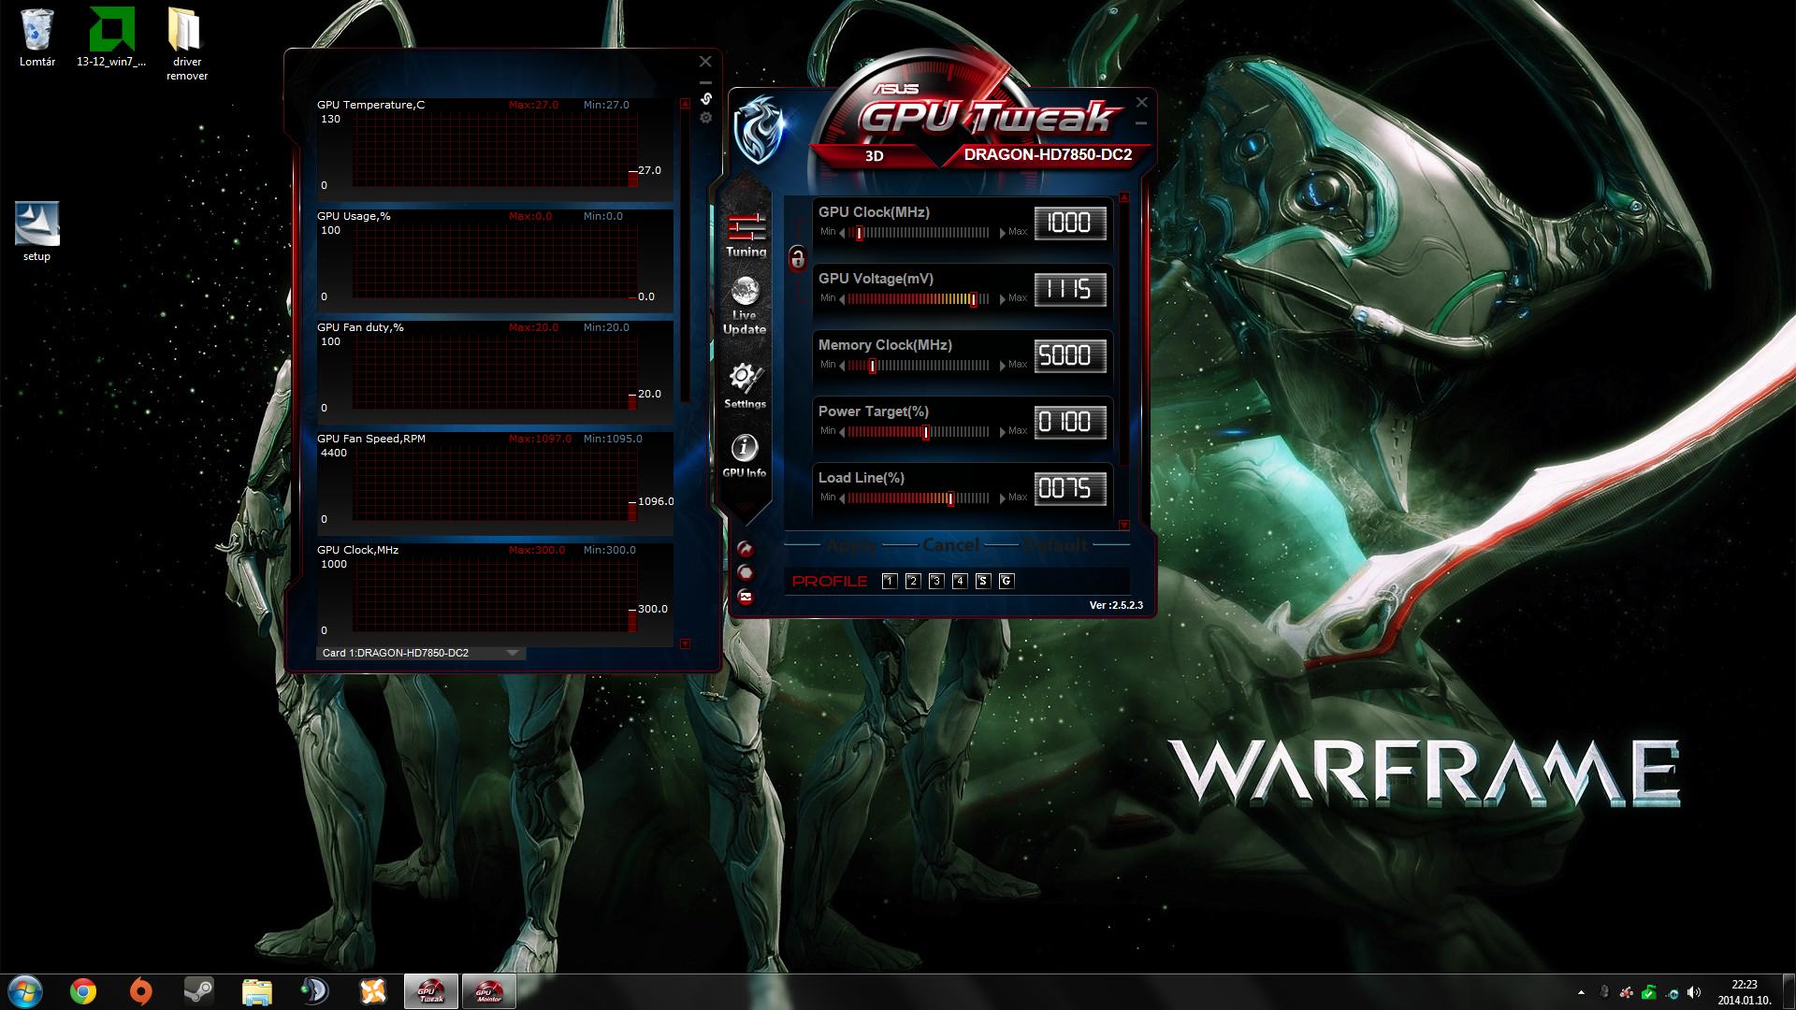Load profile 1
The width and height of the screenshot is (1796, 1010).
point(890,581)
